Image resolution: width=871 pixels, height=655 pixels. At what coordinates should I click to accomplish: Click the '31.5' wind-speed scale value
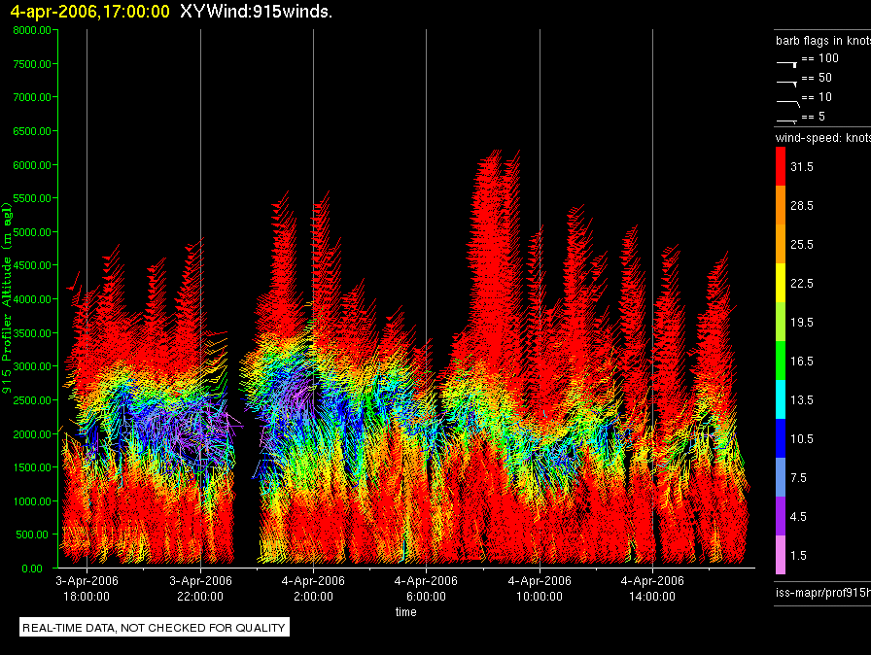click(802, 166)
